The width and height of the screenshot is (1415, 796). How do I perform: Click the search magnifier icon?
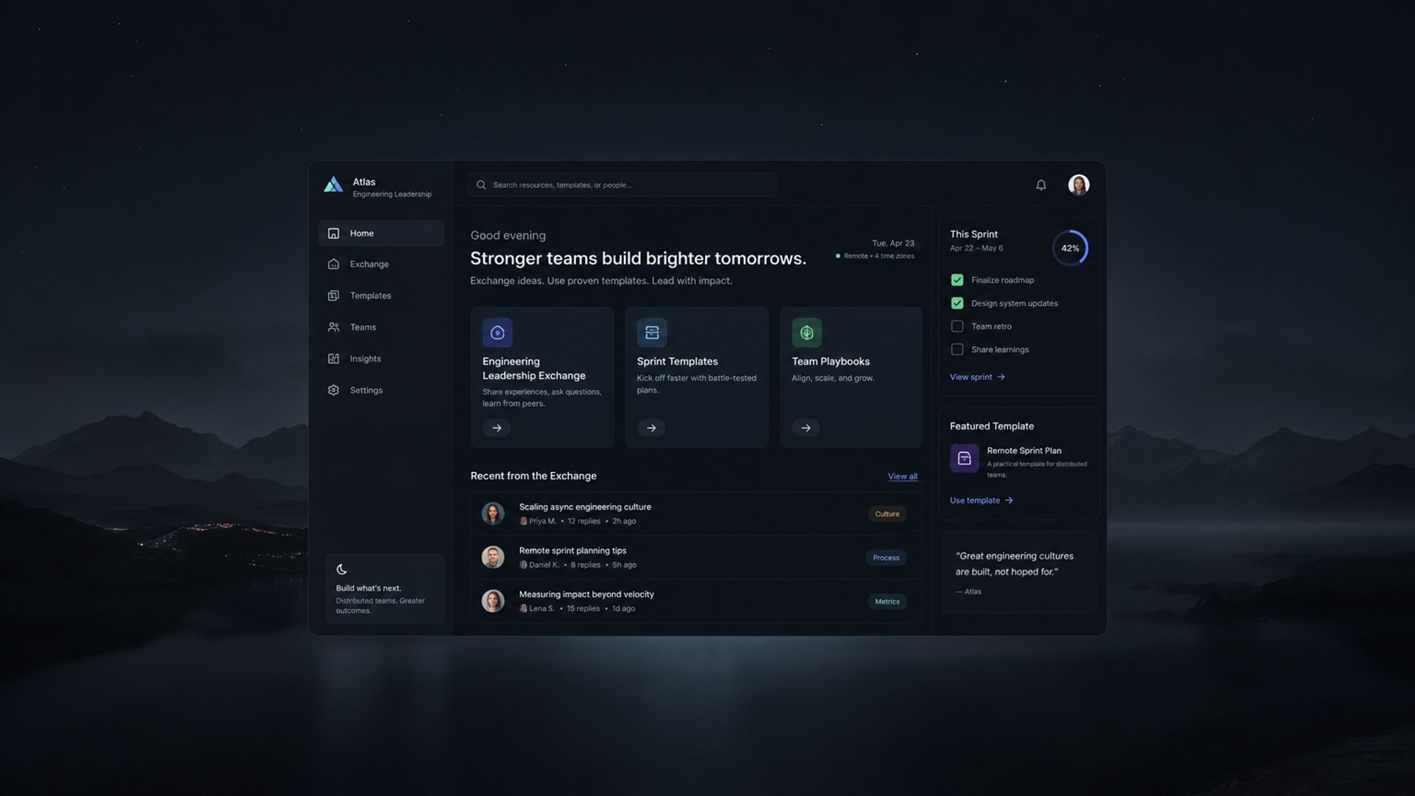coord(481,185)
